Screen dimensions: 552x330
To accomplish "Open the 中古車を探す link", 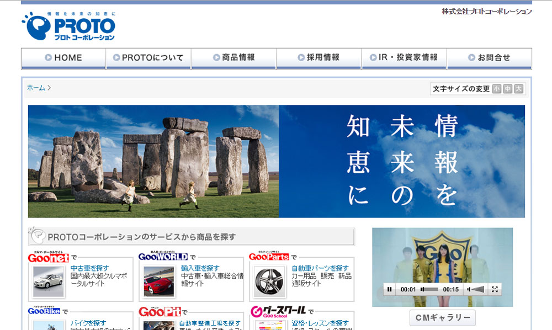I will [x=90, y=268].
